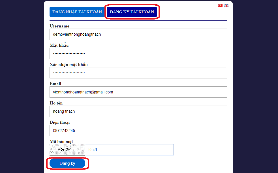Click the Mã bảo mật label text
The height and width of the screenshot is (173, 278).
point(61,142)
